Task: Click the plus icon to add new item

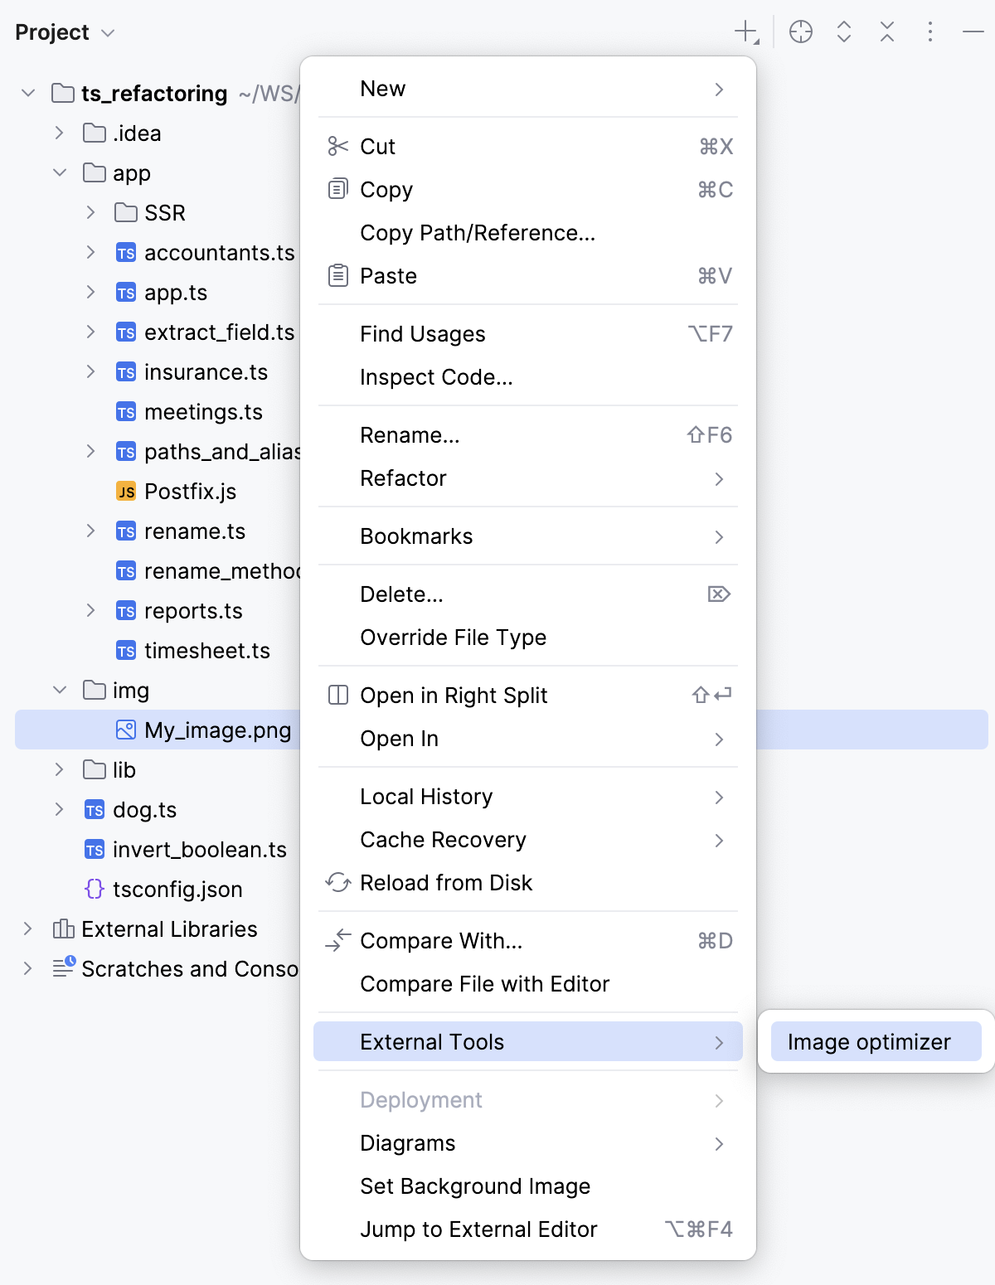Action: pyautogui.click(x=744, y=32)
